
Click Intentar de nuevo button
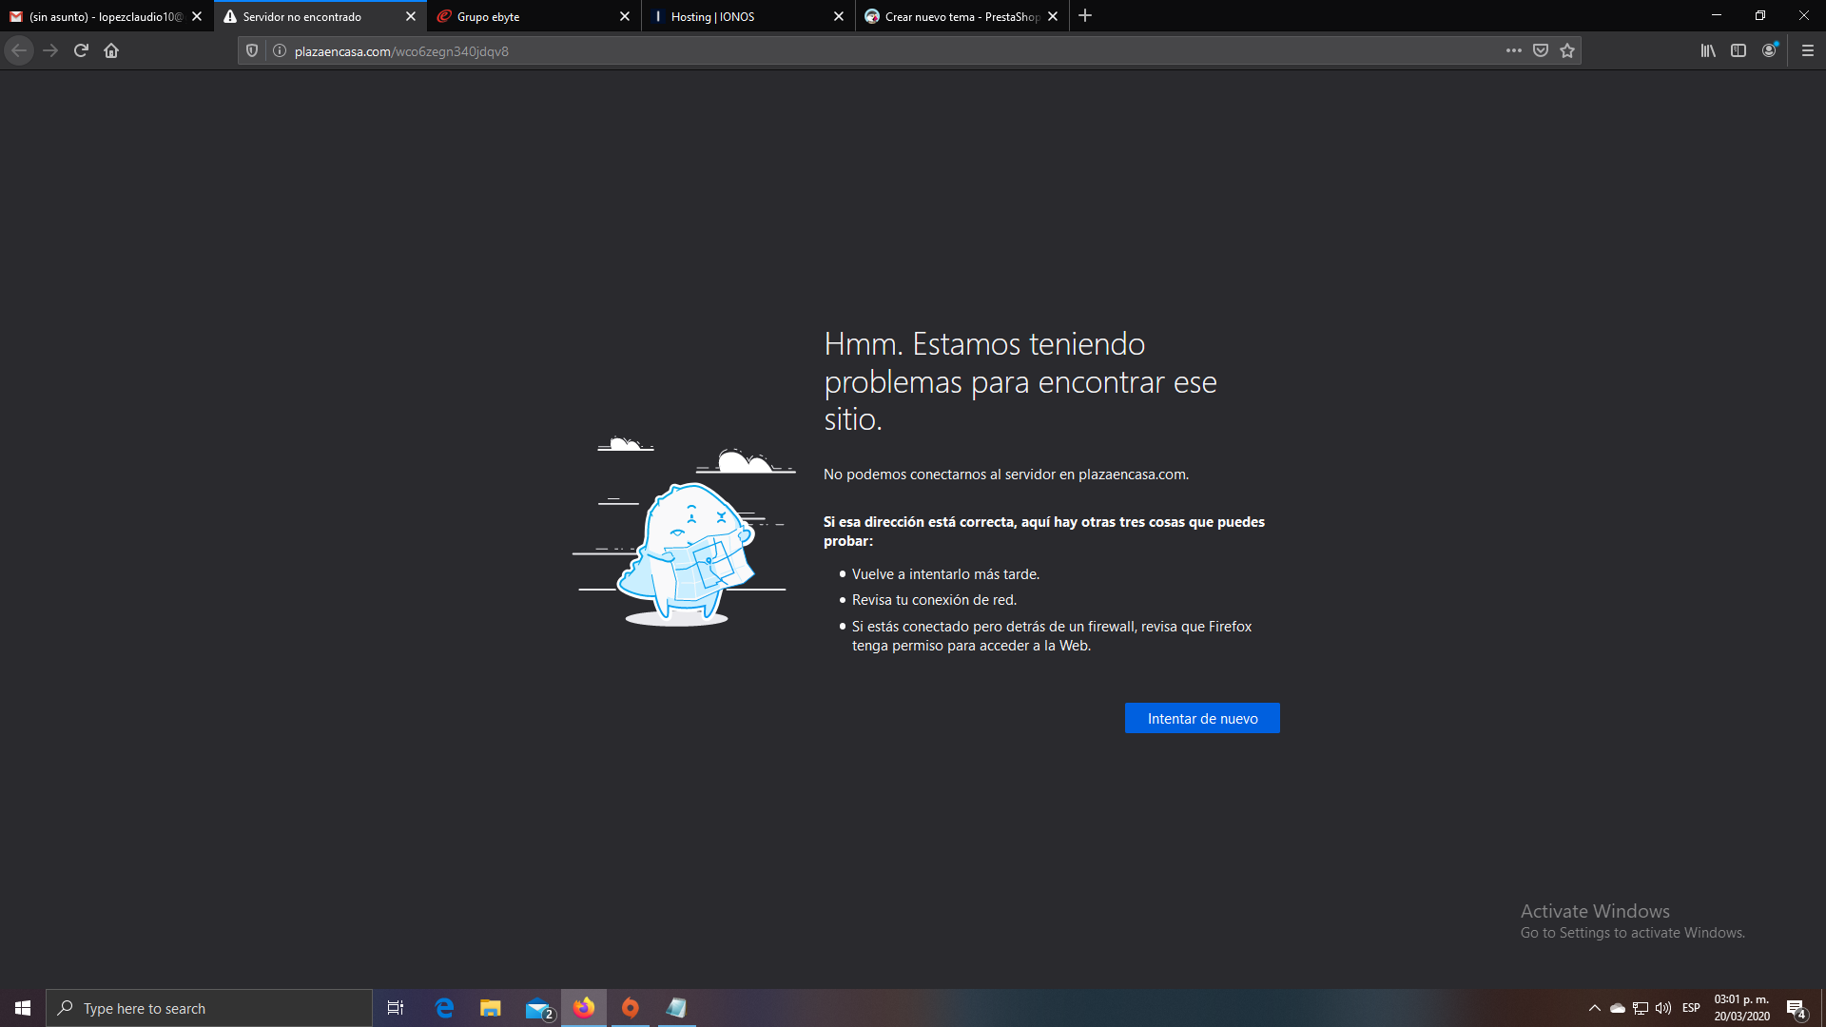(x=1202, y=718)
